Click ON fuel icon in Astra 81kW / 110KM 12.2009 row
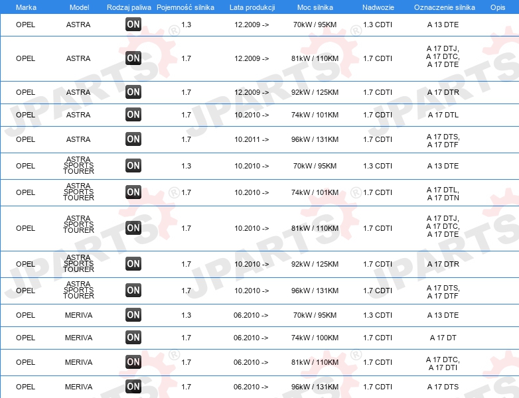 [133, 58]
